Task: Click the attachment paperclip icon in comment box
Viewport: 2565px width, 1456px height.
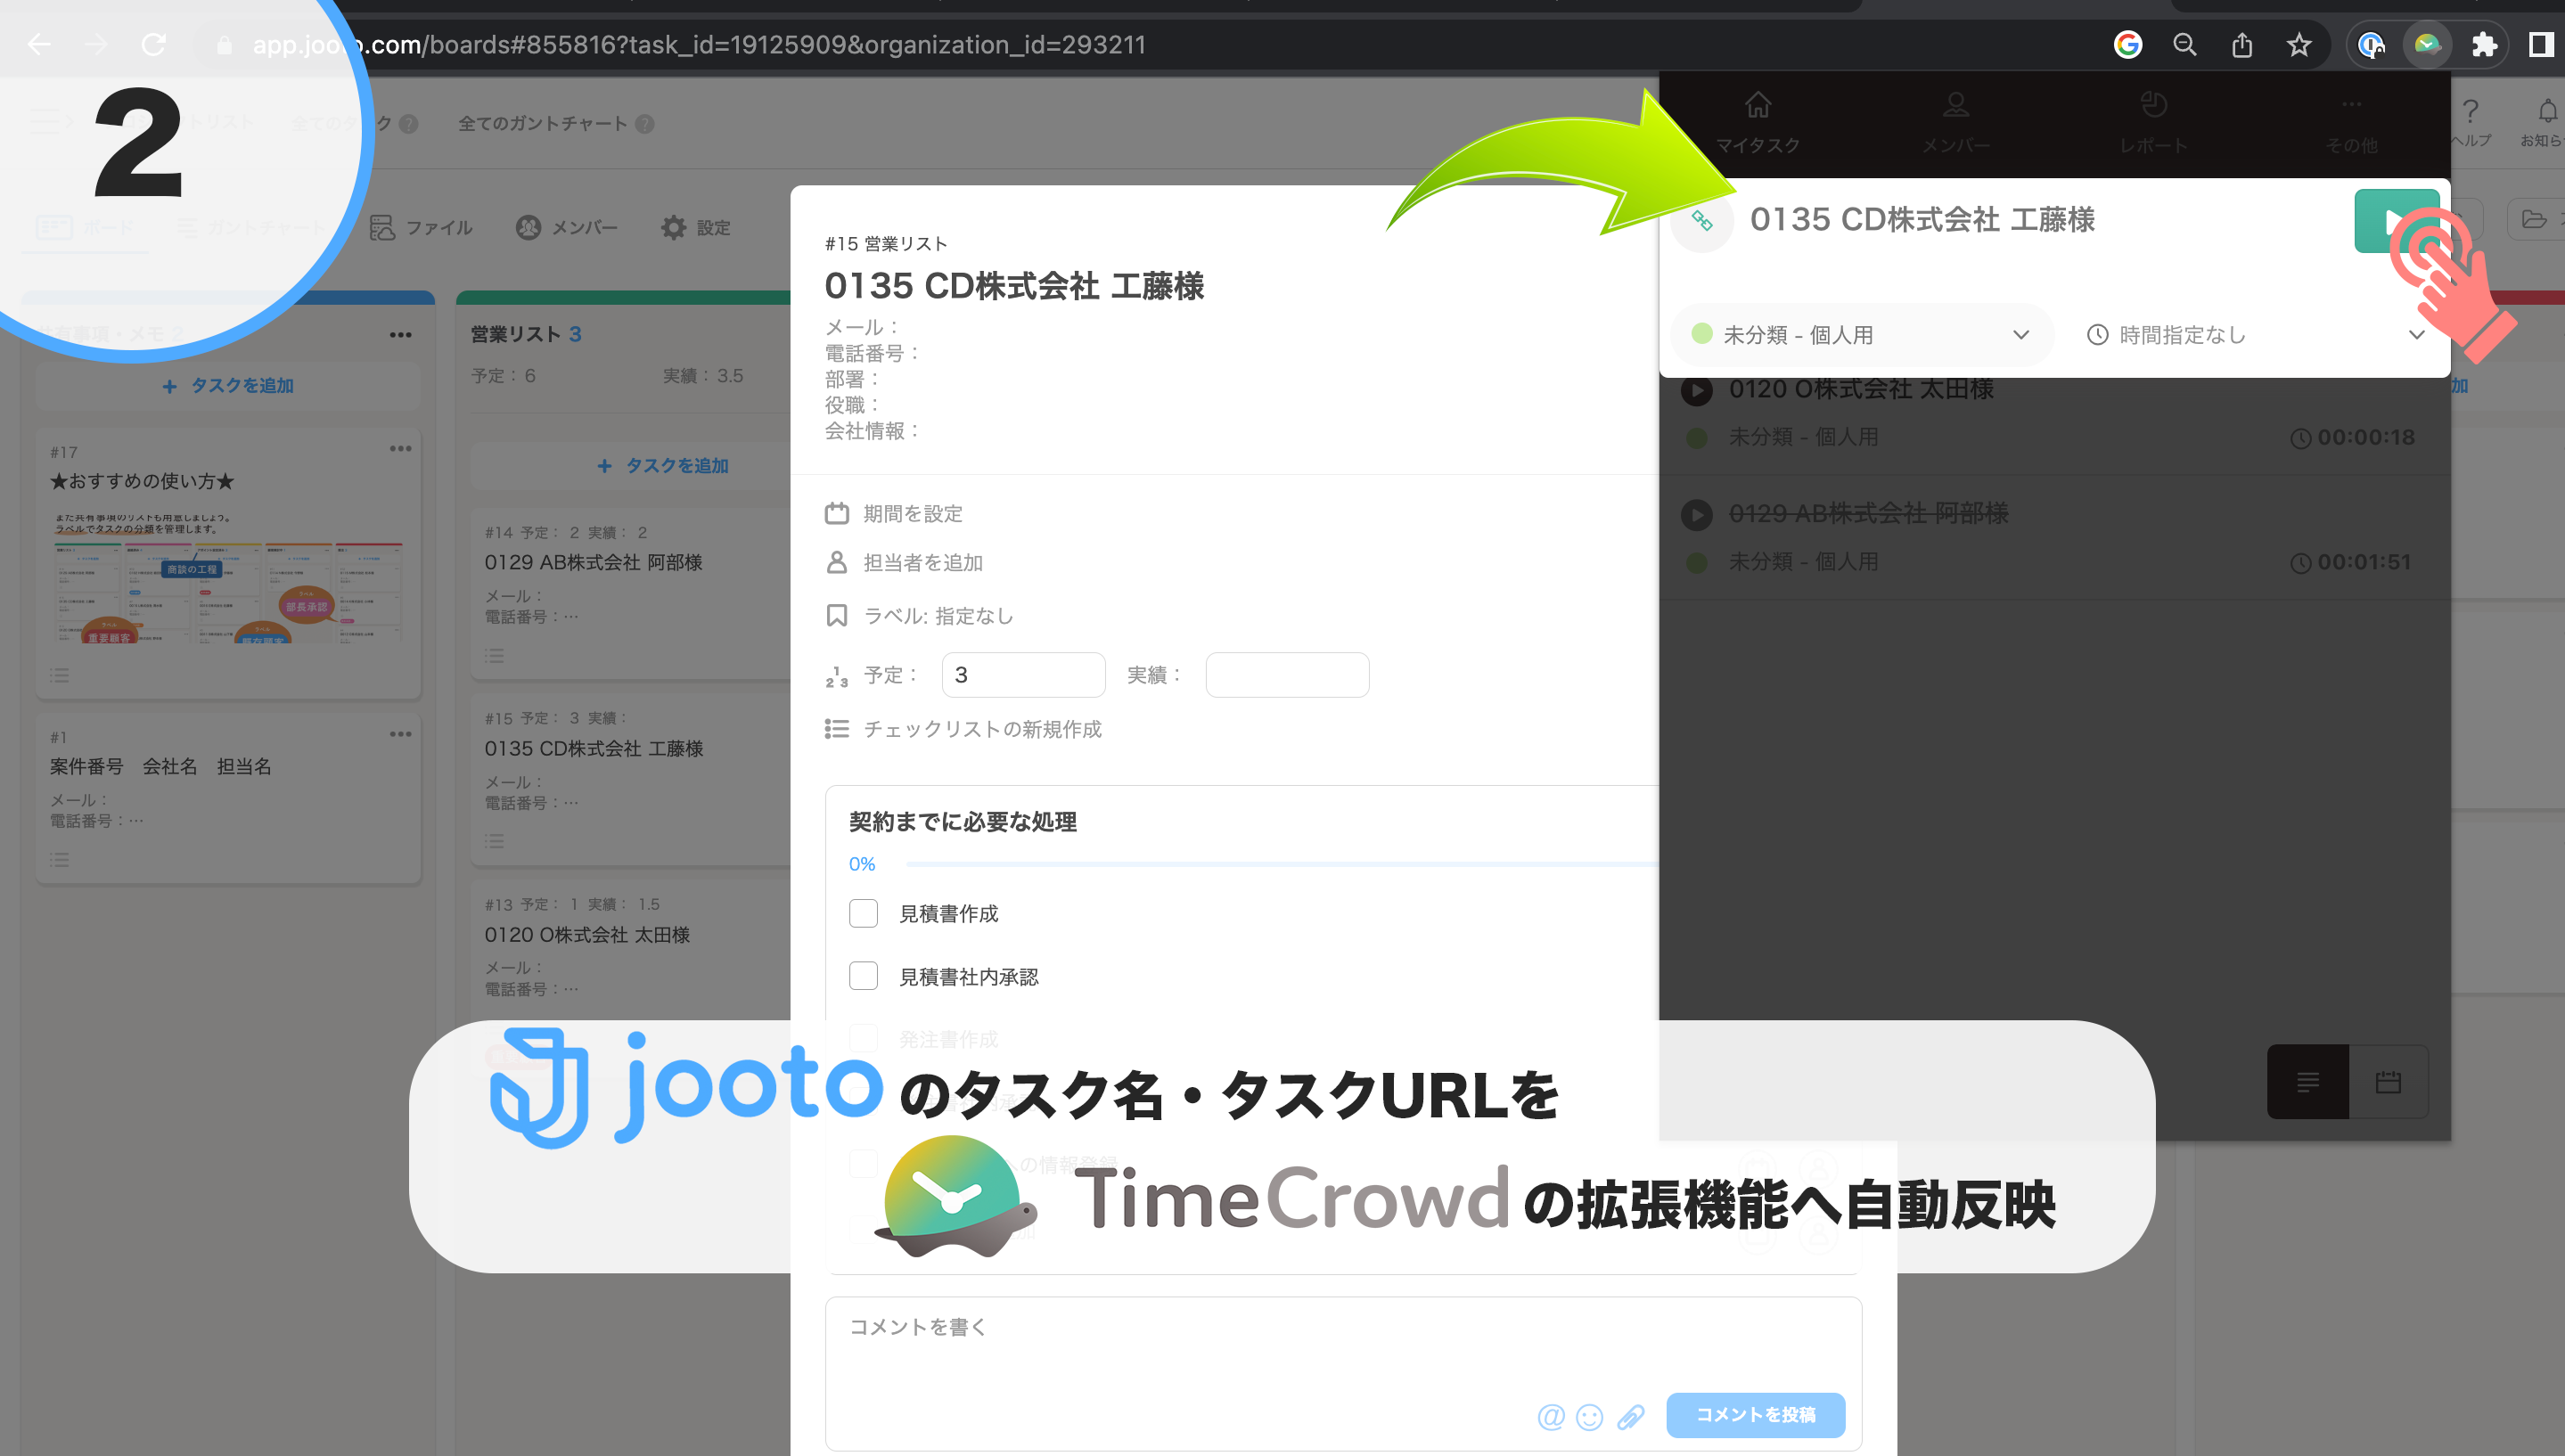Action: [1630, 1416]
